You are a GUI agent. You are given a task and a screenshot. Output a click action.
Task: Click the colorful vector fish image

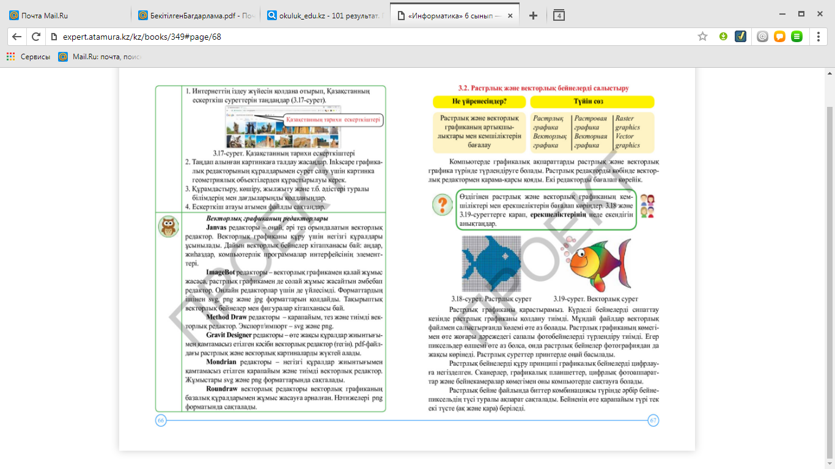pos(596,264)
